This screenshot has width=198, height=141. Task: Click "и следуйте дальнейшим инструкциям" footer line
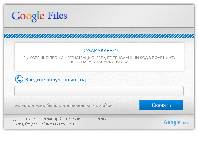(44, 124)
